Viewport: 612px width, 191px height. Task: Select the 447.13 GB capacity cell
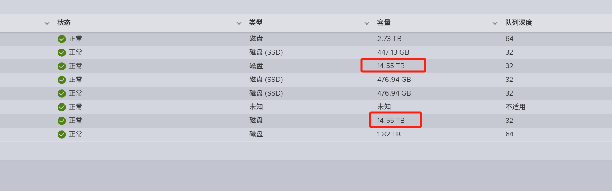[x=393, y=52]
